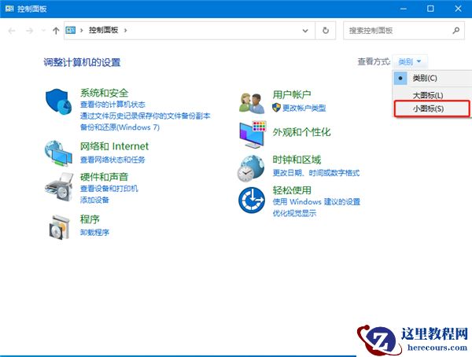472x357 pixels.
Task: Go up one level with Up arrow
Action: [56, 31]
